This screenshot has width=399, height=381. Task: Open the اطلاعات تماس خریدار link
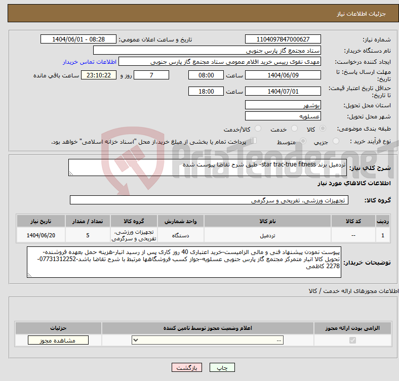coord(90,62)
